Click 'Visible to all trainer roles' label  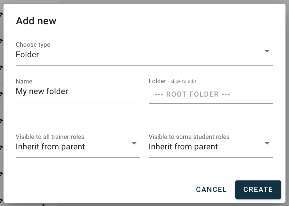pos(50,137)
